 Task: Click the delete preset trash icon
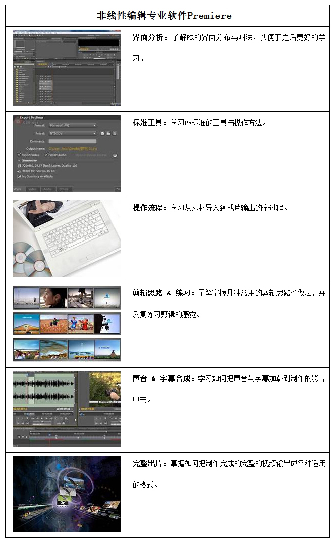(115, 133)
